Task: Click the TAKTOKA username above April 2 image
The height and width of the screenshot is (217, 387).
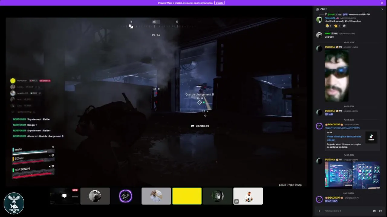Action: coord(330,47)
